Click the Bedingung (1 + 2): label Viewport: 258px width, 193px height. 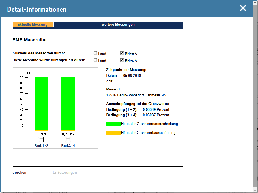122,110
